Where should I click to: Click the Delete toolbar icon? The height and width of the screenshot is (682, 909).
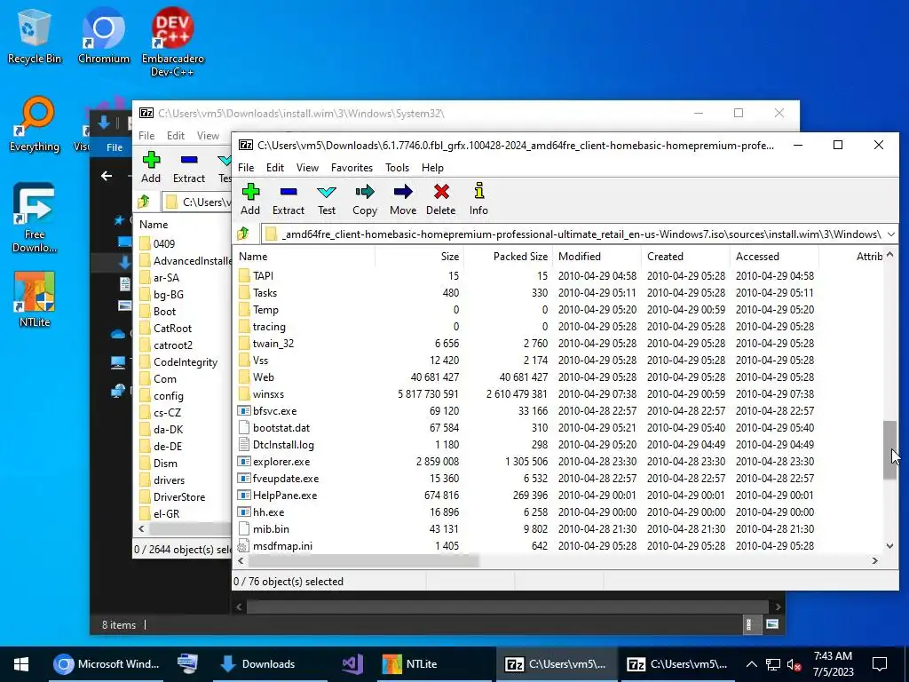(x=440, y=200)
